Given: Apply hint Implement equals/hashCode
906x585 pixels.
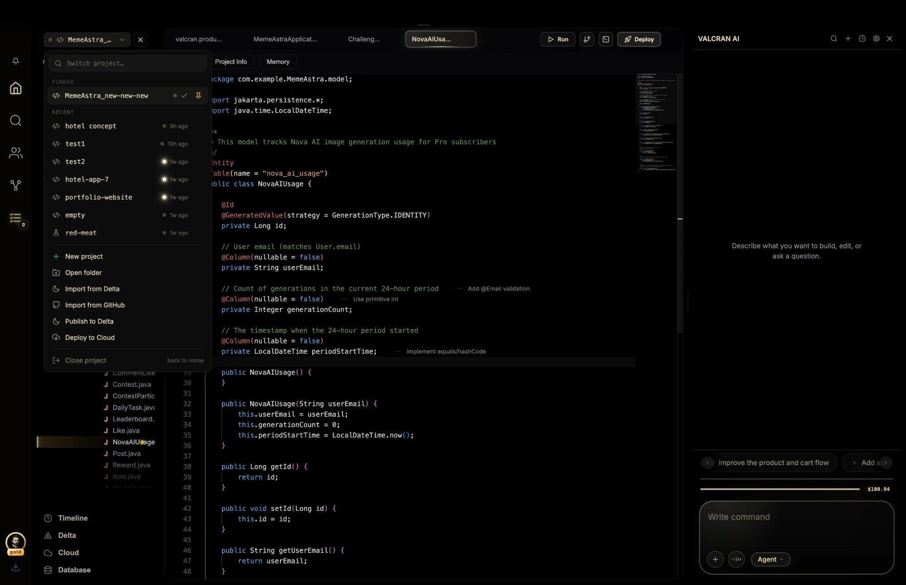Looking at the screenshot, I should coord(446,352).
